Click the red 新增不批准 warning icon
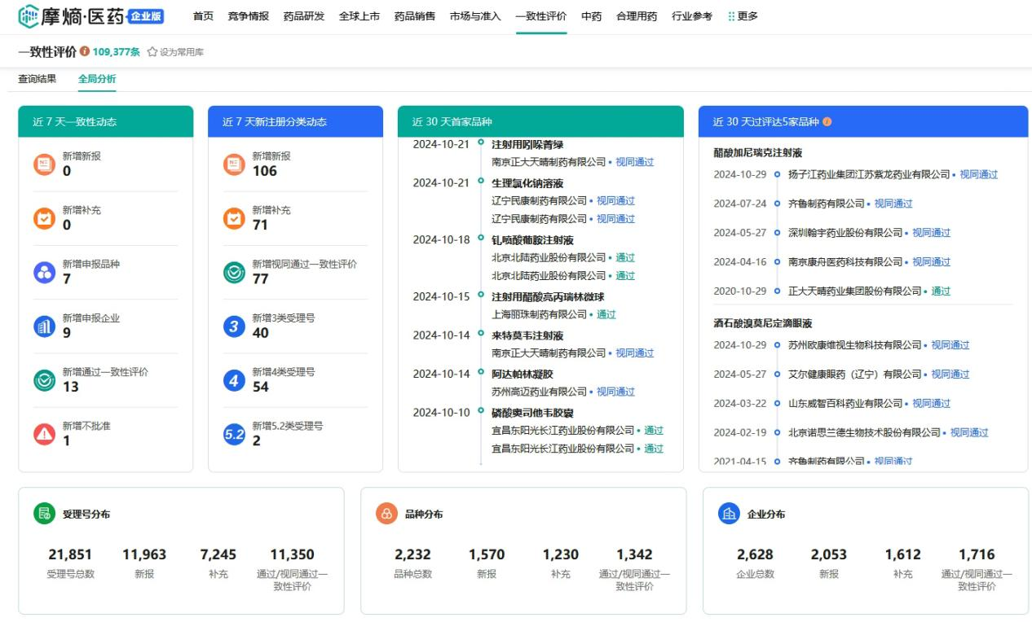This screenshot has width=1032, height=622. [44, 434]
